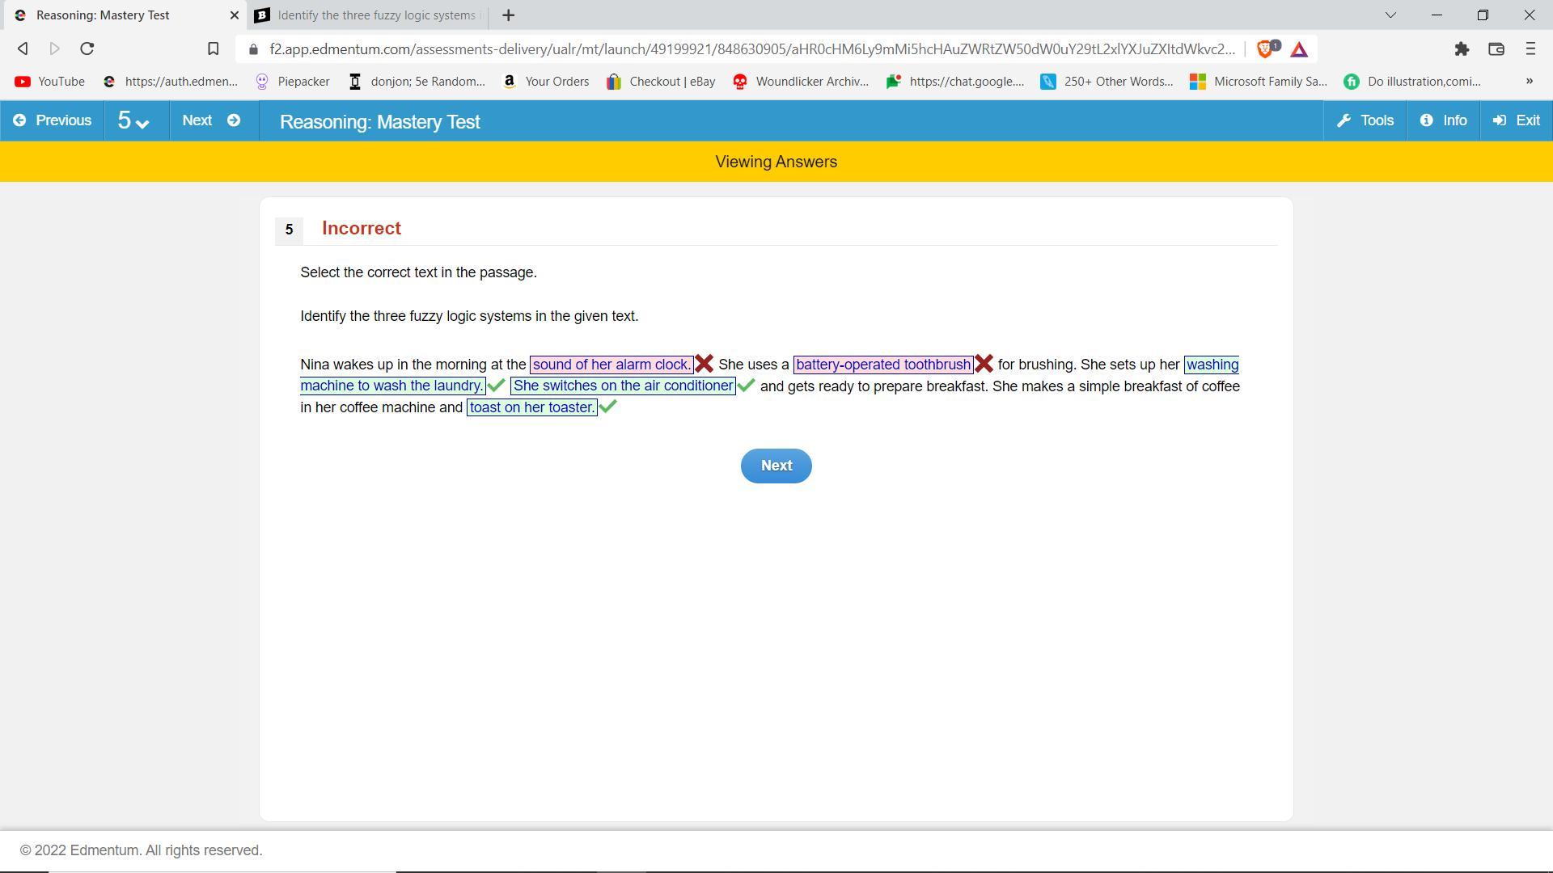
Task: Toggle the 'toast on her toaster' selection
Action: 531,407
